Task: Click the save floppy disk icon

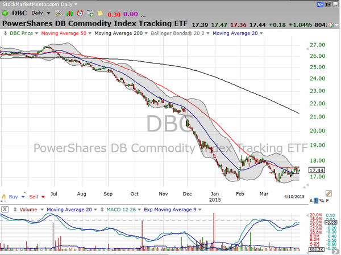Action: 336,5
